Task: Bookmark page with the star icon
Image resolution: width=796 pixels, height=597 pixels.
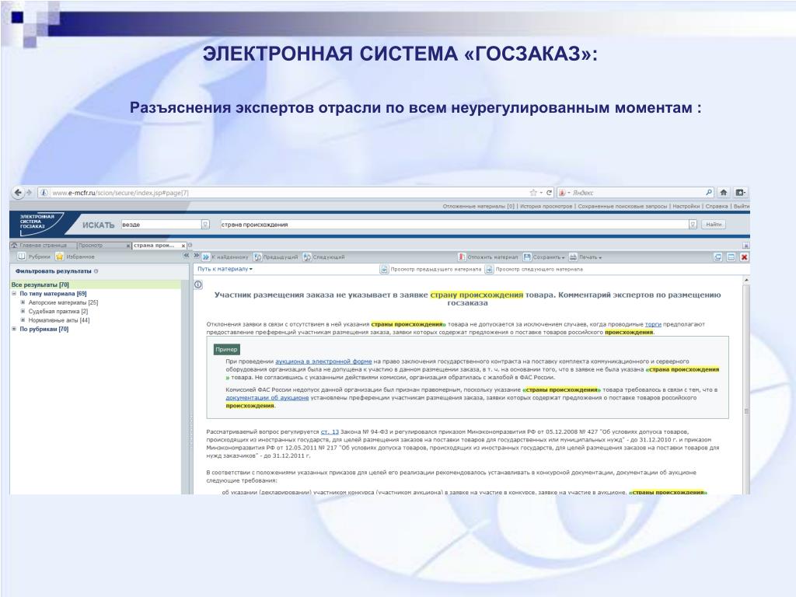Action: 533,193
